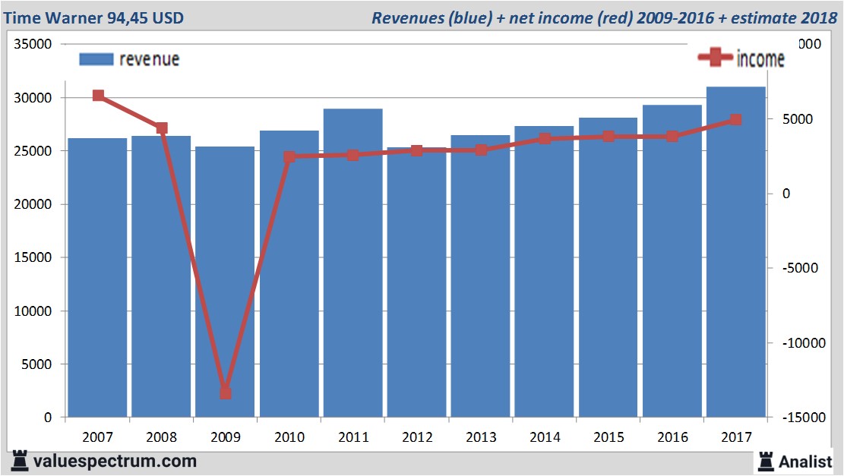Click the 2009 lowest income data point
The image size is (844, 476).
coord(226,394)
